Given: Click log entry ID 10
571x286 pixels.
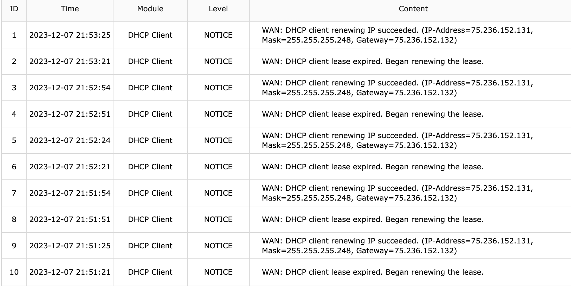Looking at the screenshot, I should (x=14, y=272).
